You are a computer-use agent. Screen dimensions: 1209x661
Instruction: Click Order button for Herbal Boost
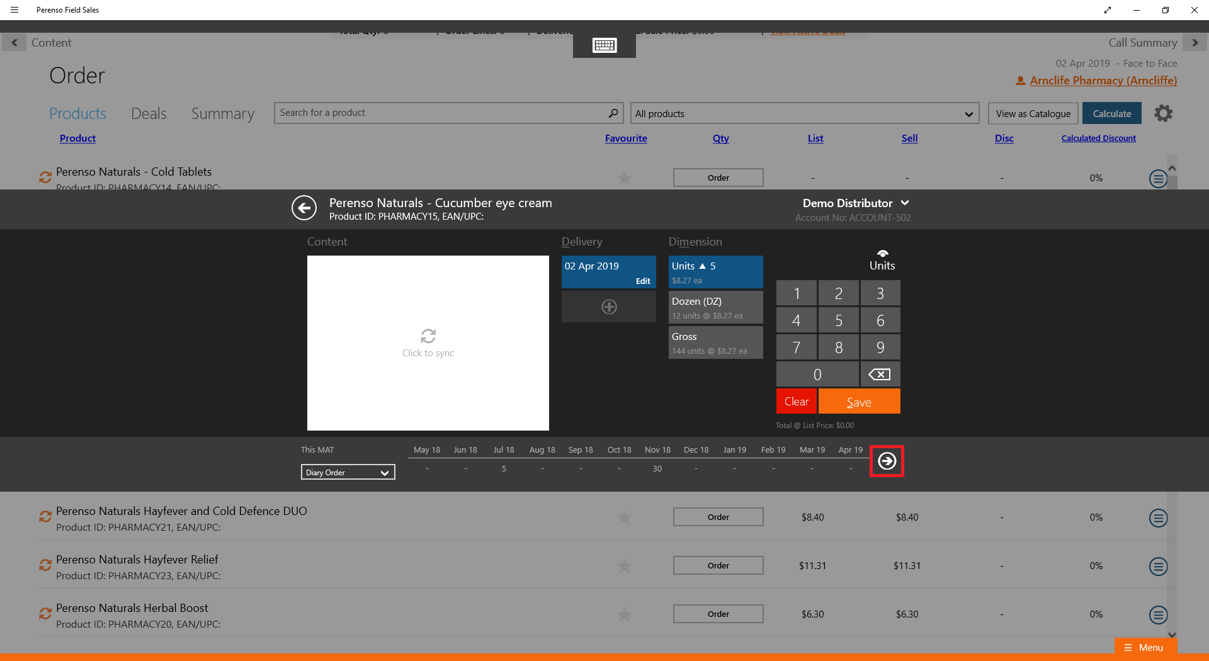[x=718, y=614]
